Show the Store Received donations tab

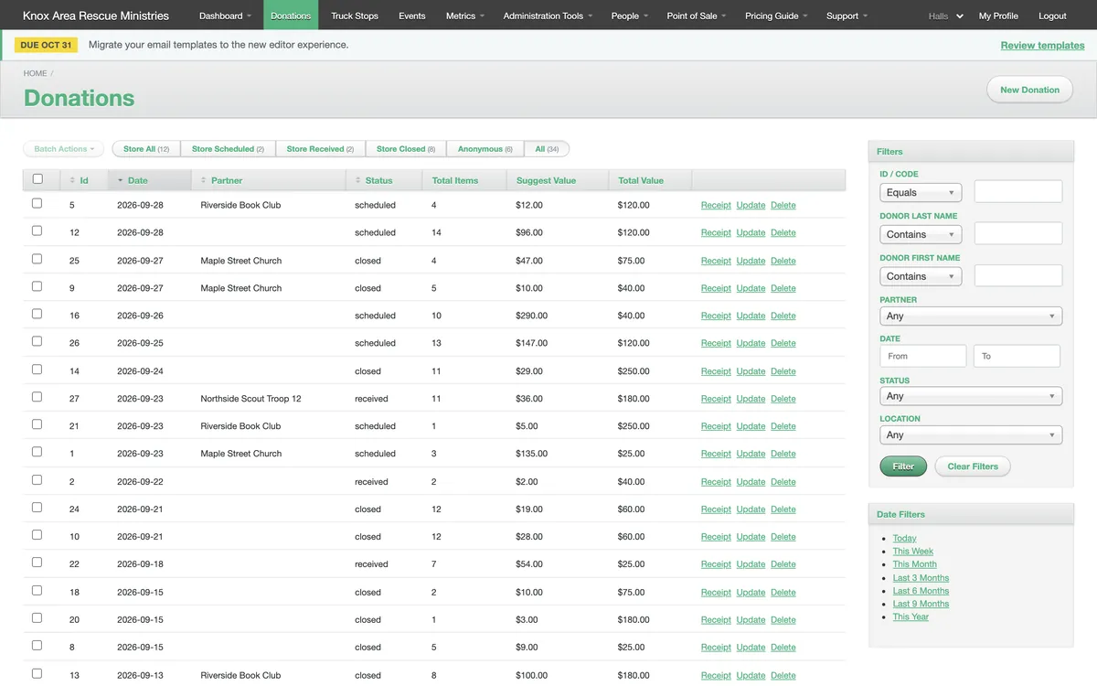320,148
